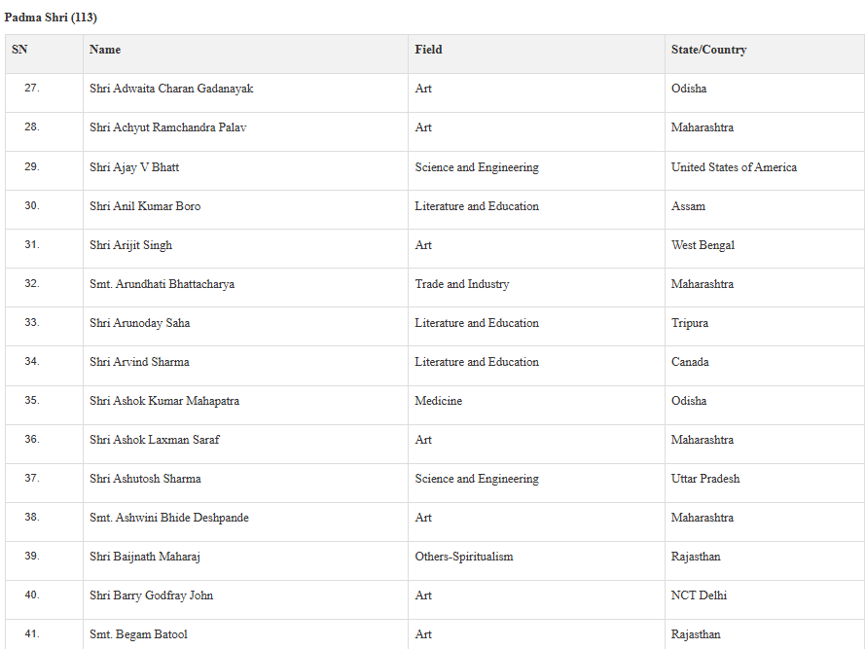Select name 'Smt. Begam Batool'

click(x=138, y=634)
